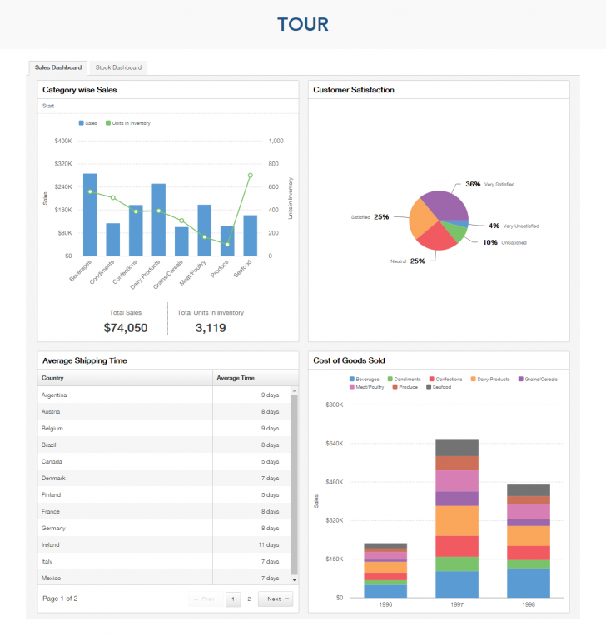
Task: Select the 1997 Dairy Products orange segment
Action: (457, 521)
